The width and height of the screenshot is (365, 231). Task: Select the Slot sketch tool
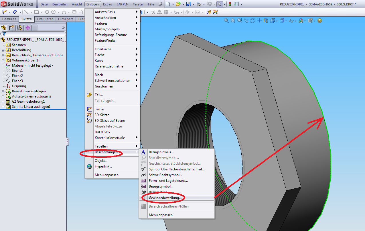(x=74, y=12)
